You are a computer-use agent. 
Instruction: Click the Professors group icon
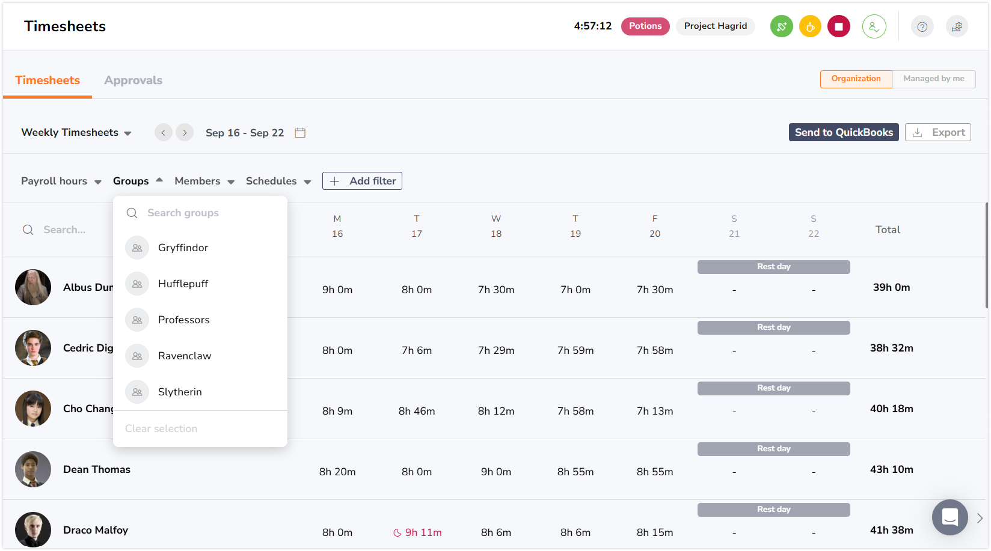137,320
